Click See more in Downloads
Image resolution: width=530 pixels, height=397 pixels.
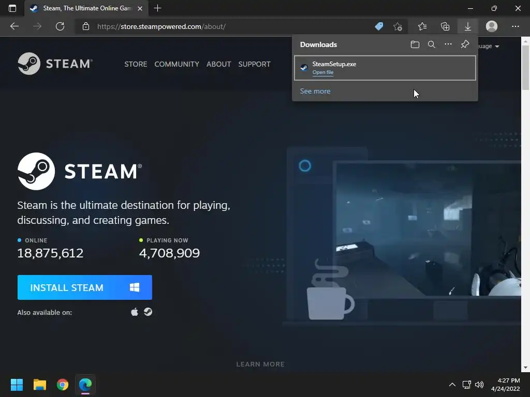click(315, 91)
